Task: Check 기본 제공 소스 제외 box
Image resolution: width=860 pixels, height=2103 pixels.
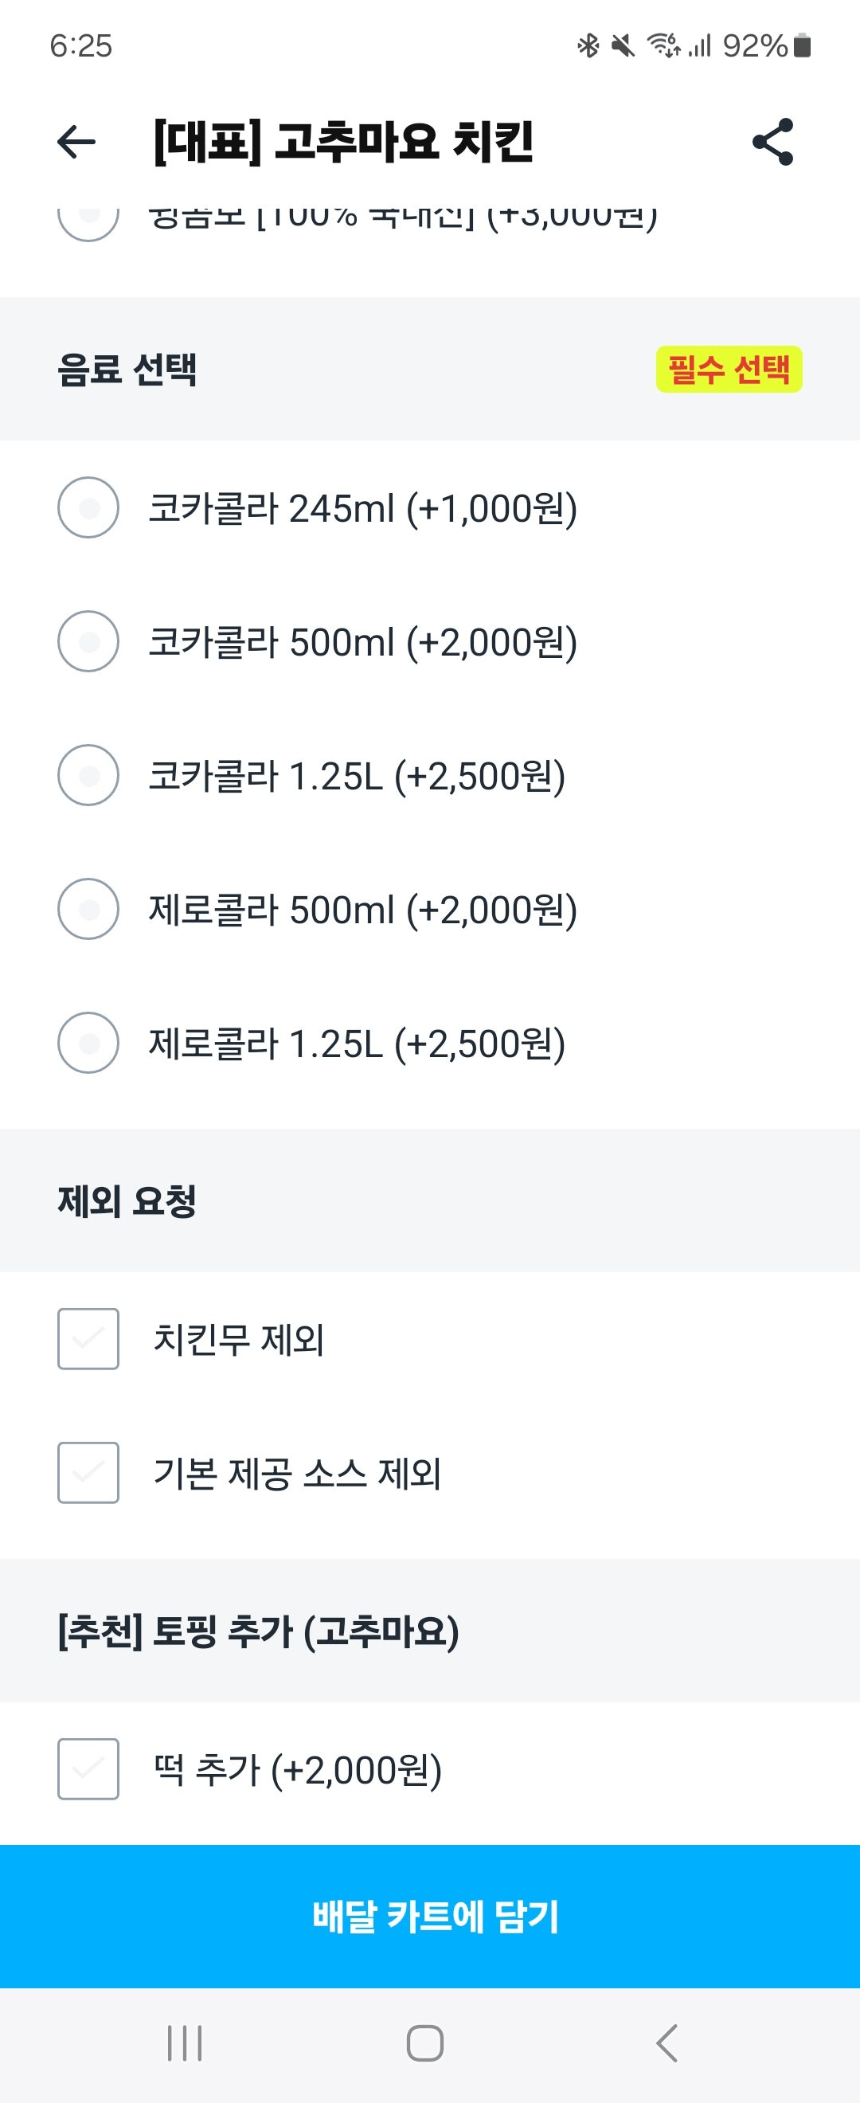Action: [x=88, y=1473]
